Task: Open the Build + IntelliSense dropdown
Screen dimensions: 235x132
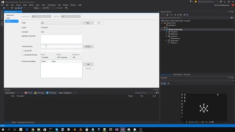Action: [68, 93]
